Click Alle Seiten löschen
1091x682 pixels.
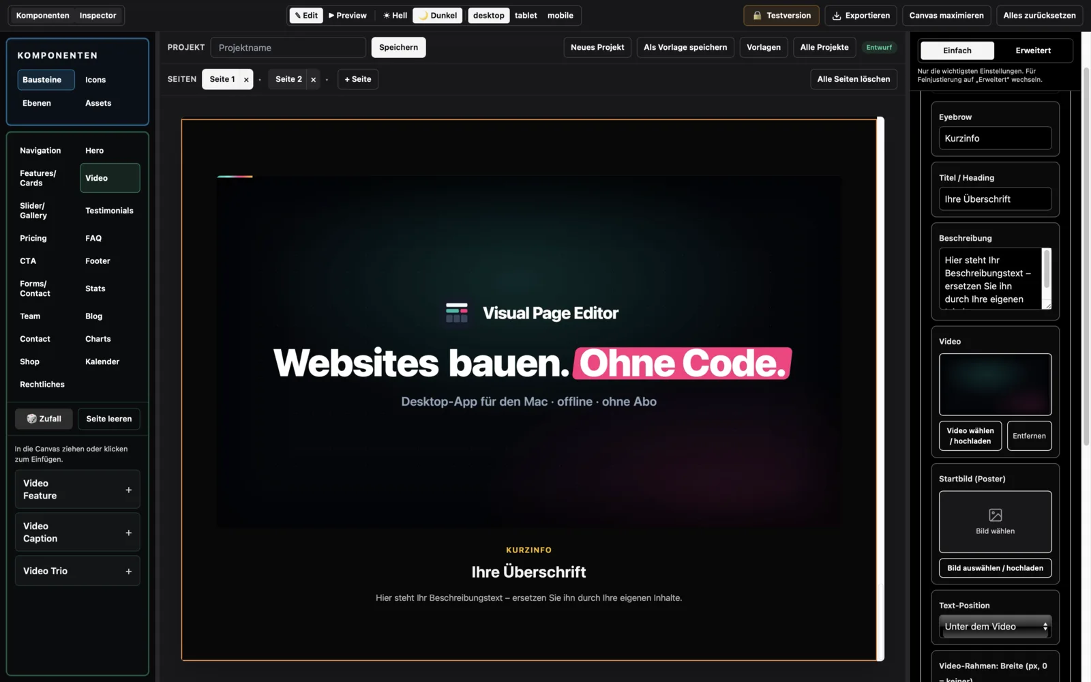tap(854, 79)
